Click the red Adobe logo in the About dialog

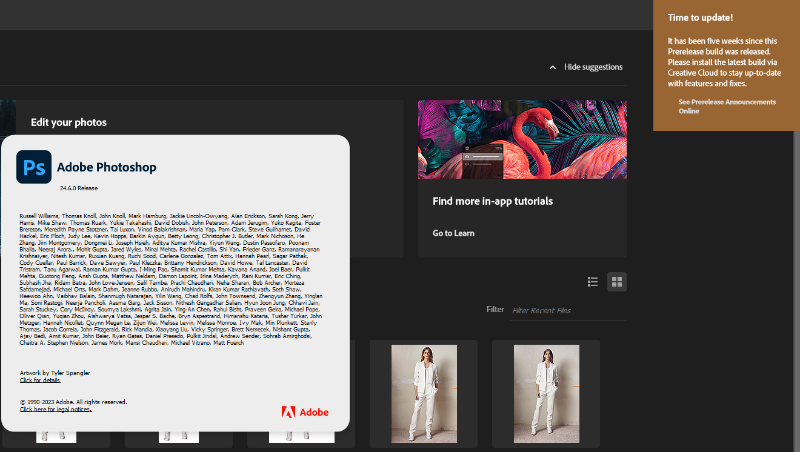tap(305, 412)
